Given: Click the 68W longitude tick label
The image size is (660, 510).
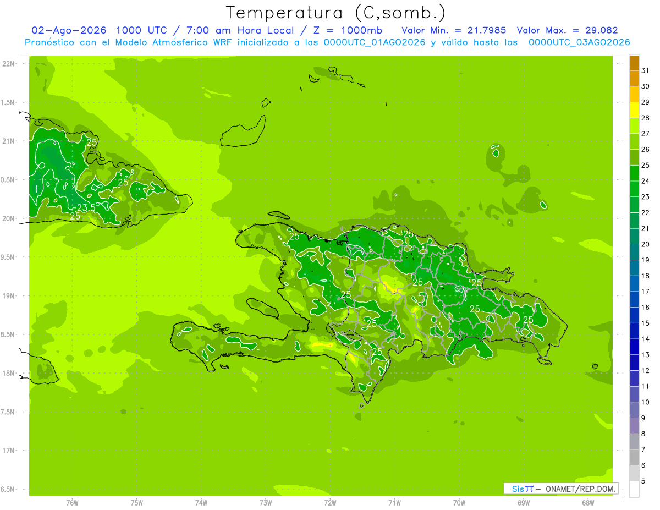Looking at the screenshot, I should 588,503.
